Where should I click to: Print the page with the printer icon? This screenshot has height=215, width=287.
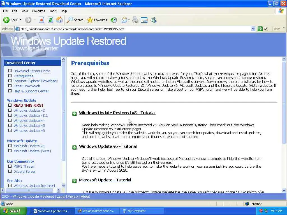click(x=135, y=20)
